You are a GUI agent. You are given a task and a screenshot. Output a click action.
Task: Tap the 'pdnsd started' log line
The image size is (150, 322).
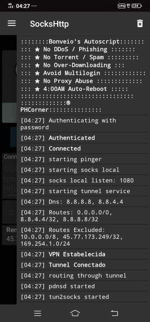click(83, 286)
